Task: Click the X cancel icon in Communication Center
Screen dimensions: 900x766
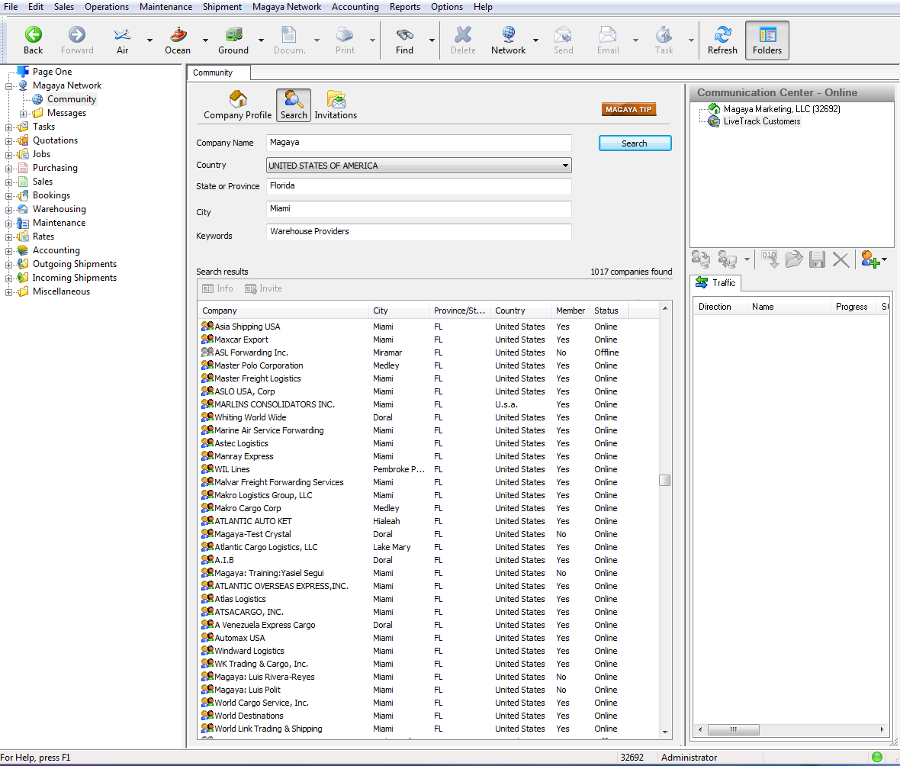Action: pyautogui.click(x=841, y=259)
